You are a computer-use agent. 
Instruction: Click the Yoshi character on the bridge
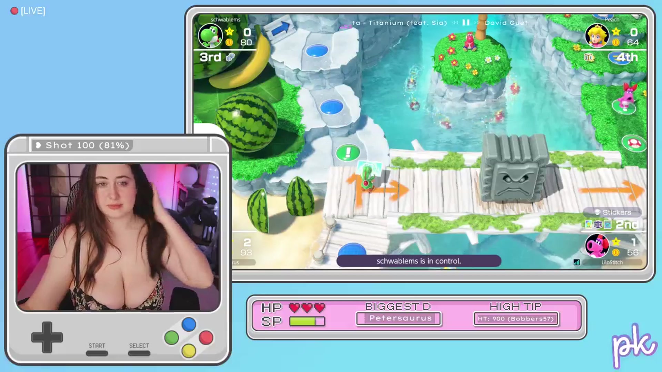pos(368,178)
